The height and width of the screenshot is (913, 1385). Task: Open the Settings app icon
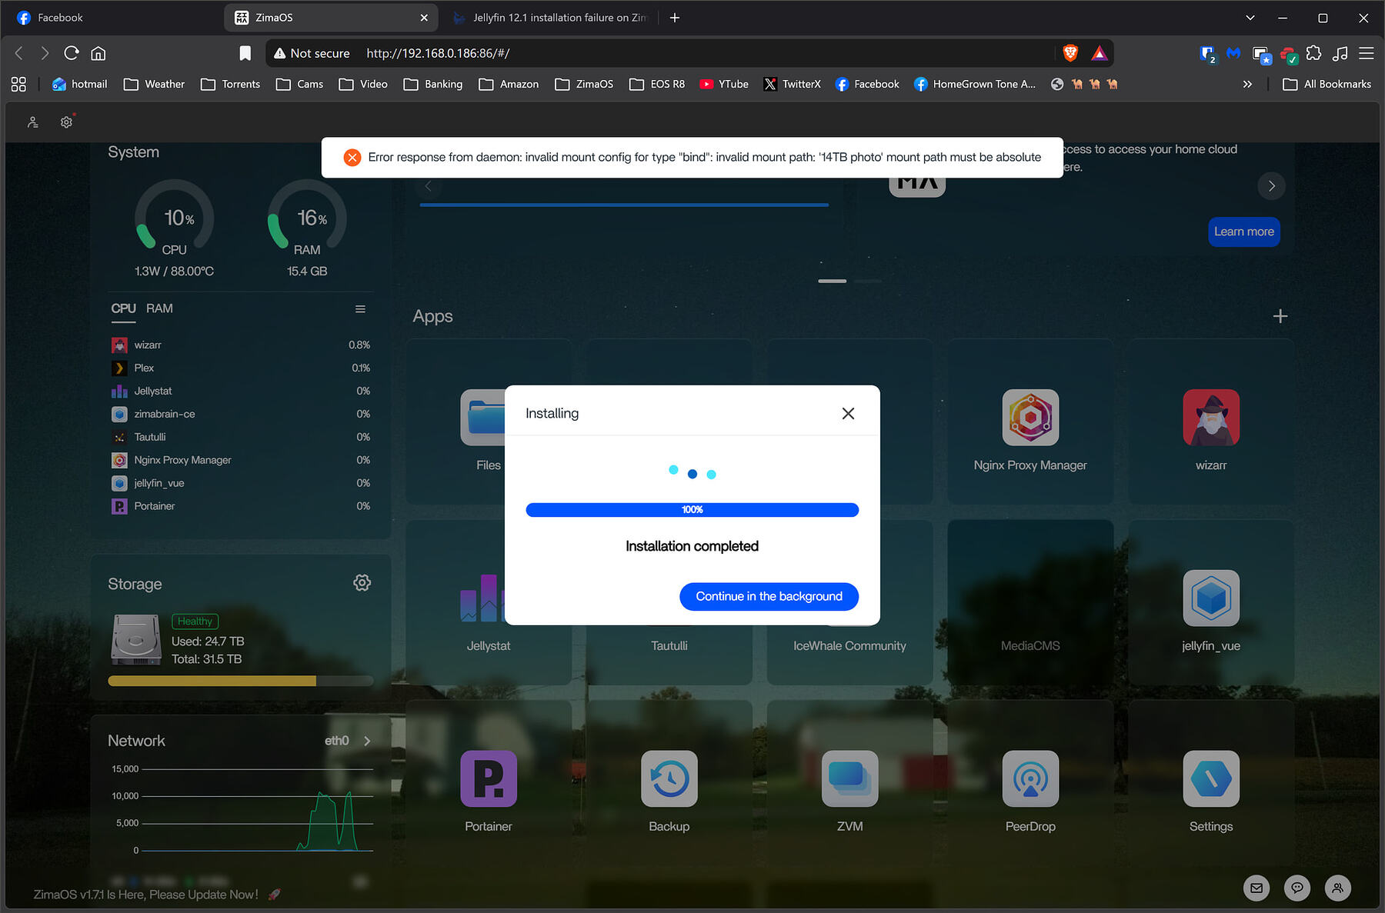coord(1211,778)
